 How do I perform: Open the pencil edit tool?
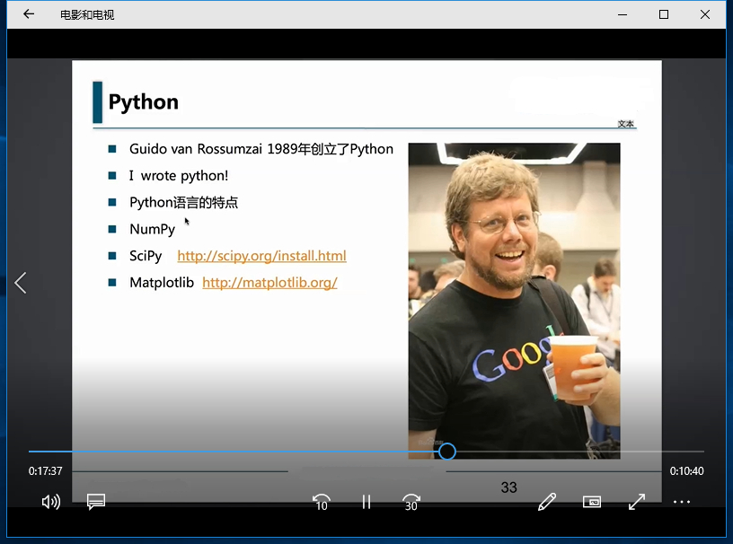547,502
